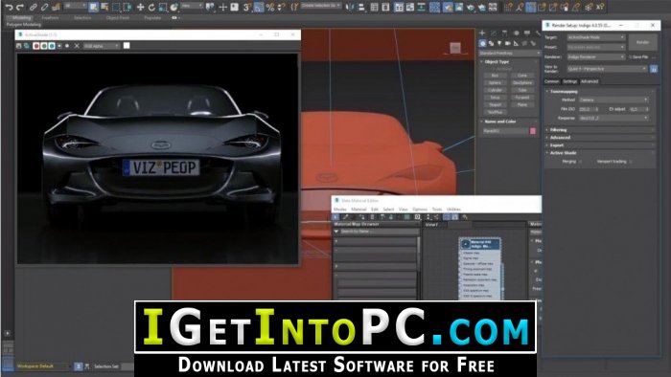Open the Material menu in Slate Material Editor
Image resolution: width=671 pixels, height=377 pixels.
(x=359, y=210)
